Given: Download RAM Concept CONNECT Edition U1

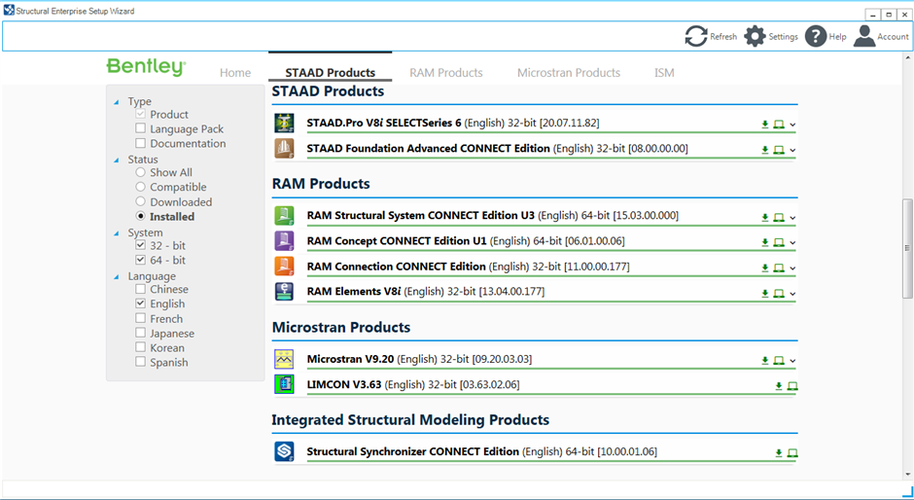Looking at the screenshot, I should (765, 243).
